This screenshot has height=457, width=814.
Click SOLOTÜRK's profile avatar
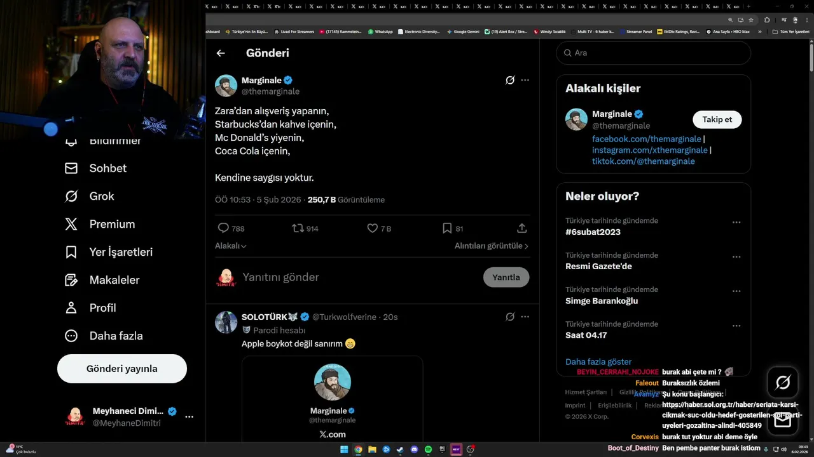click(226, 322)
